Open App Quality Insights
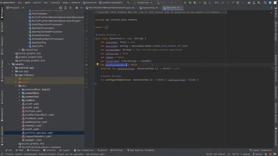 (141, 150)
